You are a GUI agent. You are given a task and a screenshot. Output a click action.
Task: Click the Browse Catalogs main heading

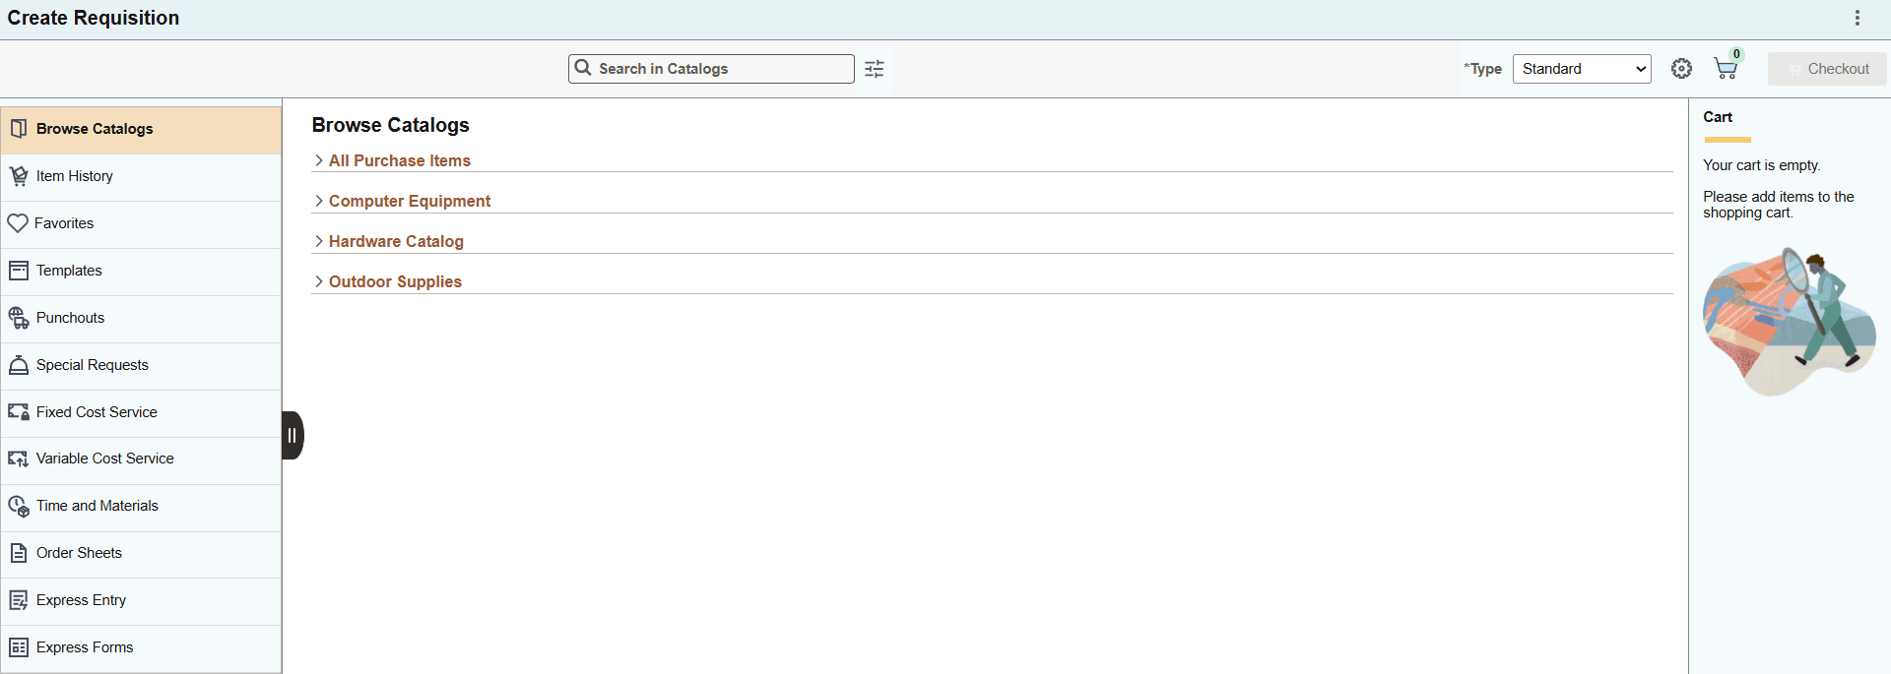391,125
